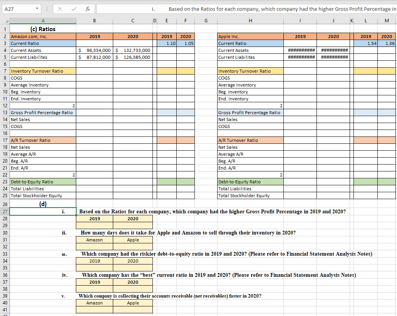
Task: Click Amazon 'Debt-to-Equity Ratio' label
Action: tap(43, 182)
